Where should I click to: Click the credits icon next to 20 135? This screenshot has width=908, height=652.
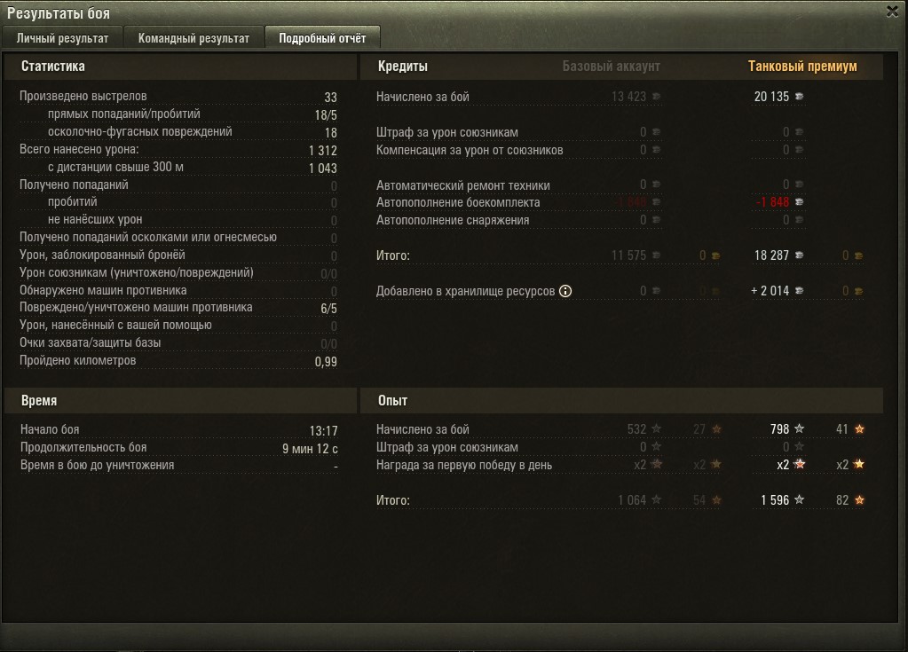click(x=799, y=97)
